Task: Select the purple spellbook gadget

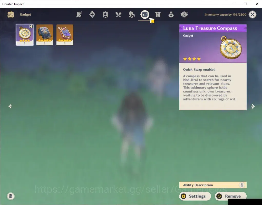Action: click(x=65, y=35)
